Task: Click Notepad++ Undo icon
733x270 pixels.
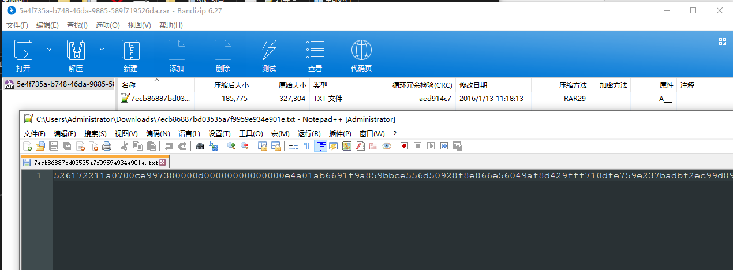Action: [x=169, y=146]
